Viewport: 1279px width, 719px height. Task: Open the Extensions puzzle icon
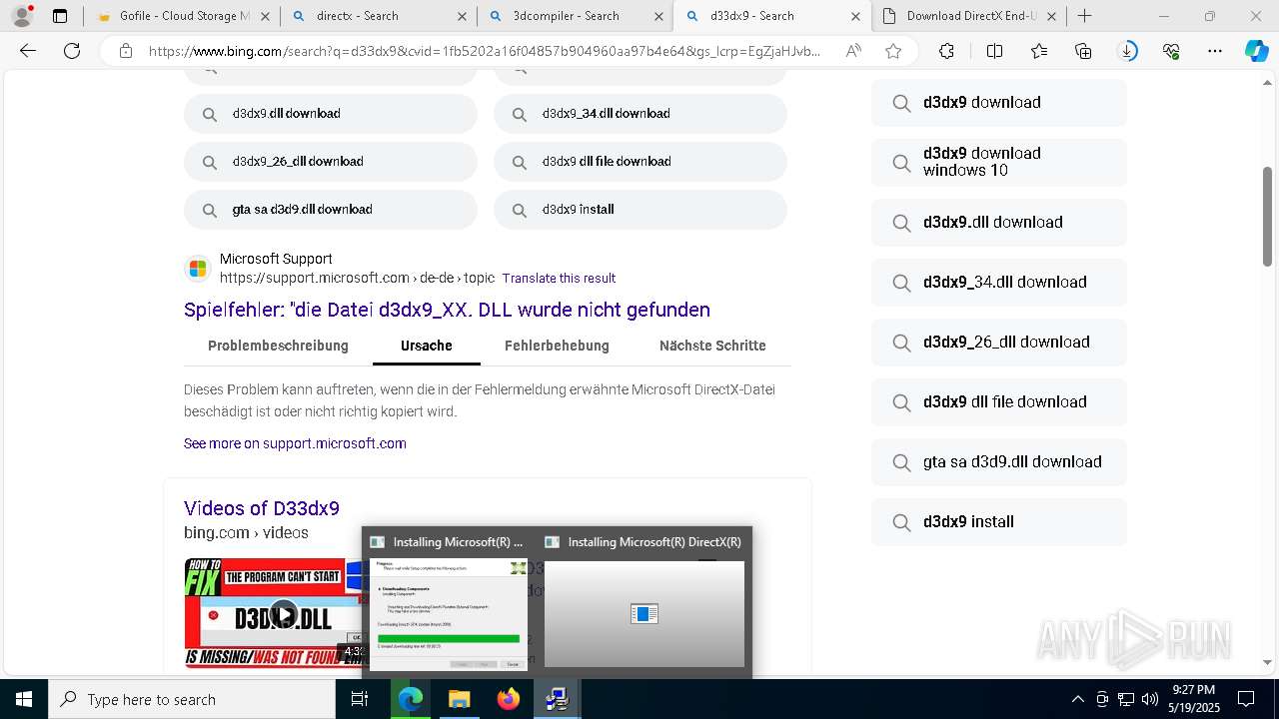click(946, 51)
